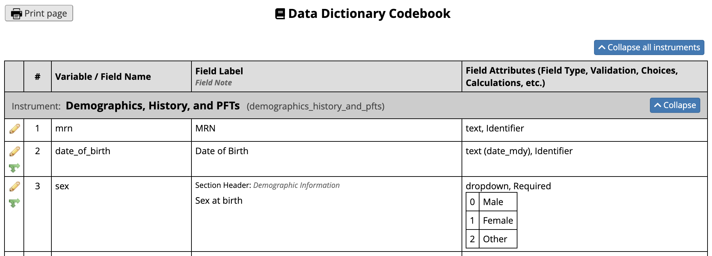Collapse the Demographics, History, and PFTs instrument
Viewport: 712px width, 256px height.
[675, 105]
